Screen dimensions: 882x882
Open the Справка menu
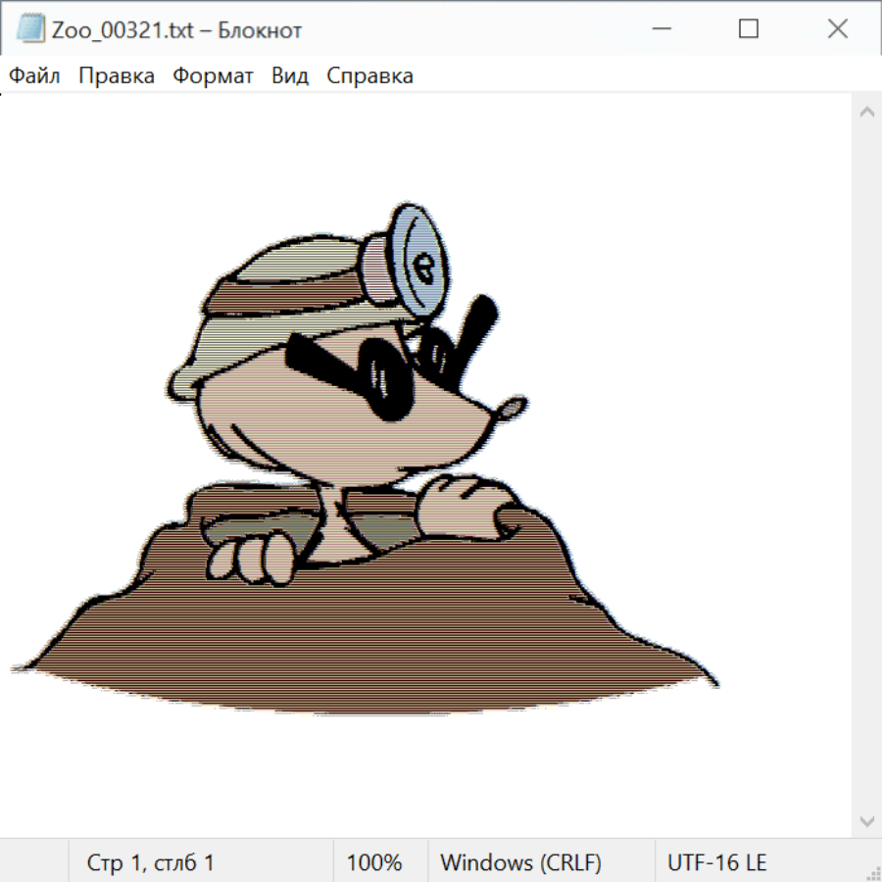coord(369,76)
